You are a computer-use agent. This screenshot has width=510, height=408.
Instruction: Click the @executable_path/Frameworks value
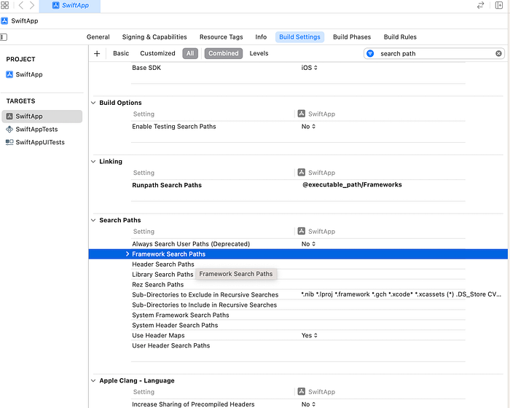click(x=352, y=185)
